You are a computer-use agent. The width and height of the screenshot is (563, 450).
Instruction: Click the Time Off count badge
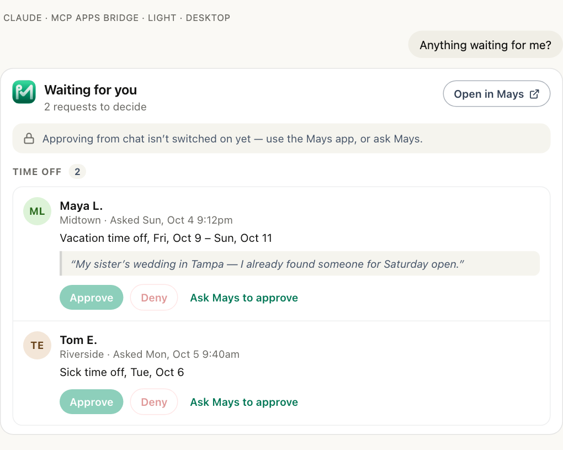tap(77, 172)
